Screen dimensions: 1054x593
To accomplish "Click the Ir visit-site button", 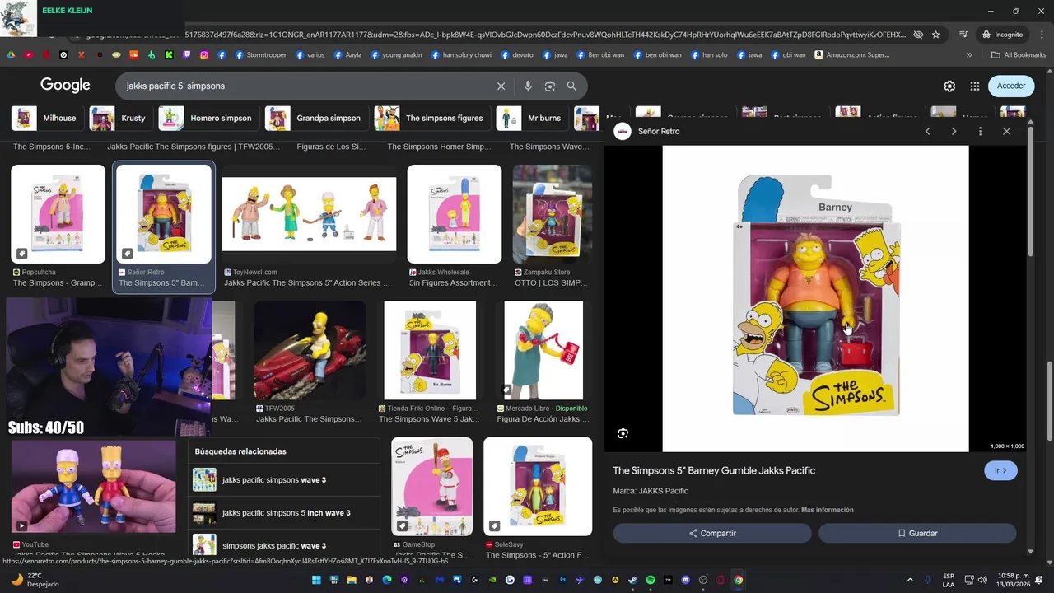I will pos(1000,470).
